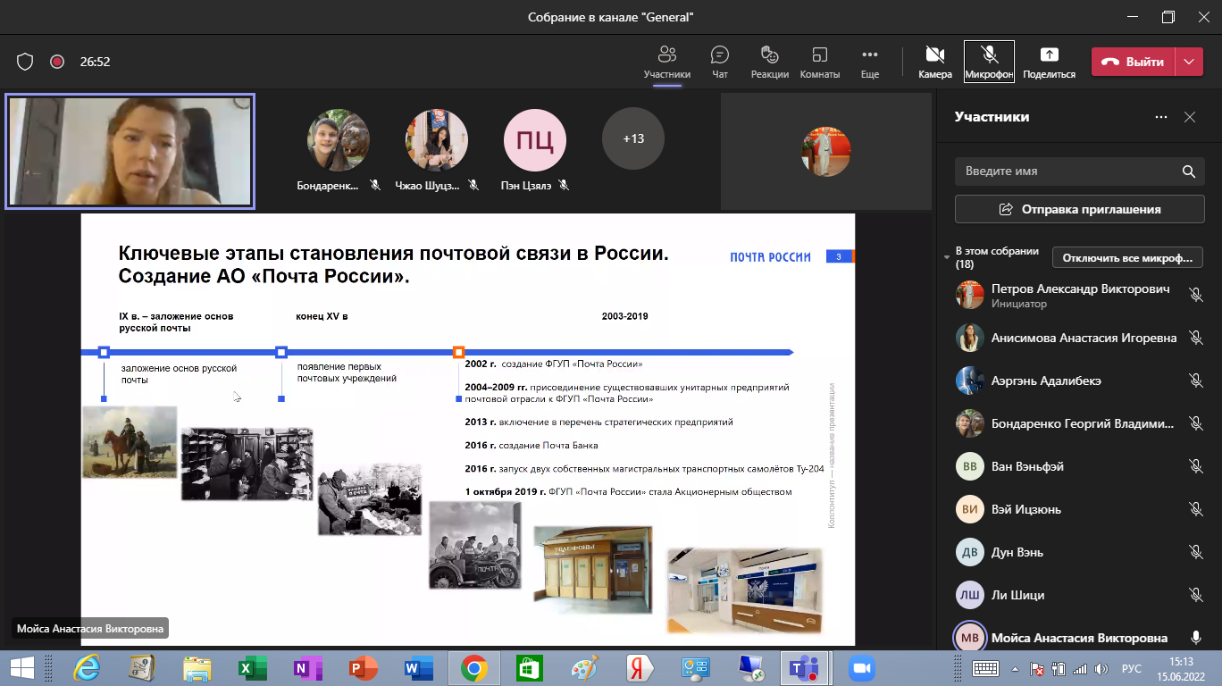
Task: Switch to Google Chrome in taskbar
Action: [x=473, y=668]
